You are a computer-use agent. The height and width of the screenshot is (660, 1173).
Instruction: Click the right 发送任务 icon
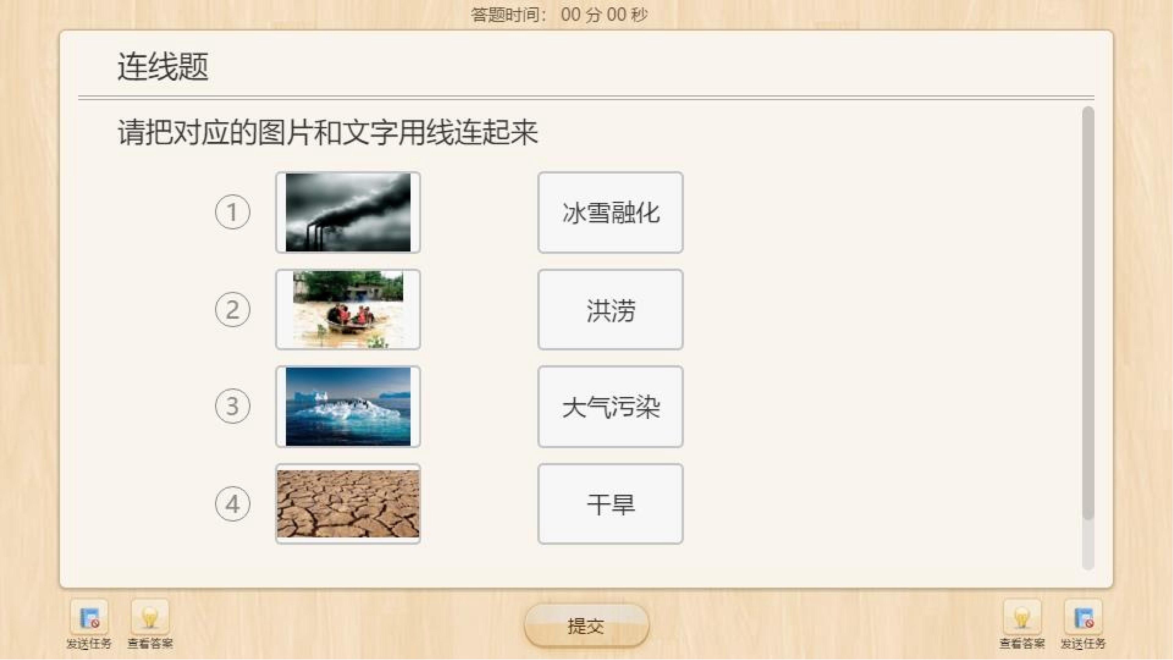point(1083,617)
